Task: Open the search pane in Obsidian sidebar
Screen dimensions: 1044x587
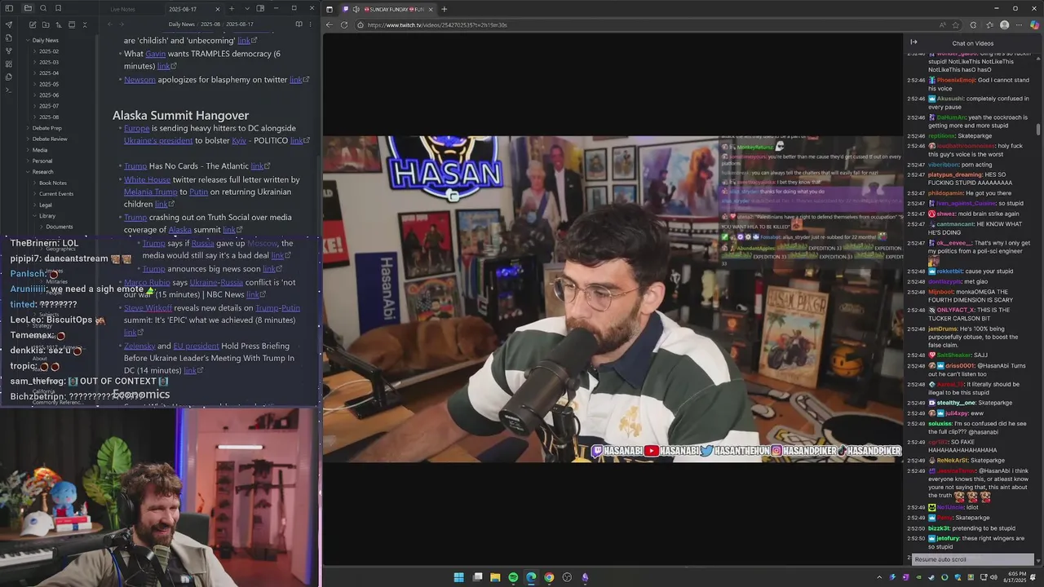Action: point(42,8)
